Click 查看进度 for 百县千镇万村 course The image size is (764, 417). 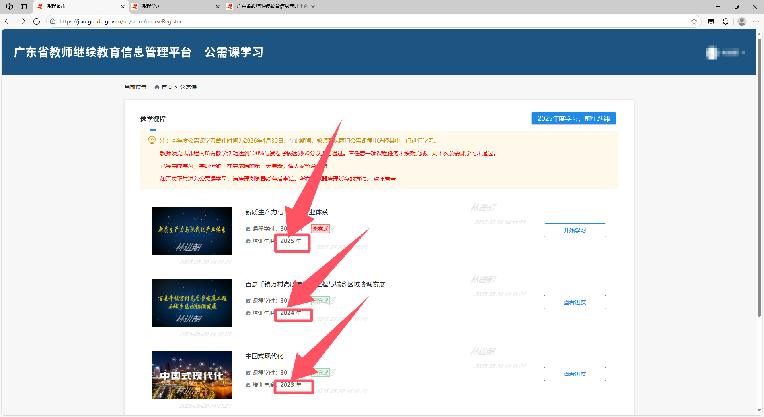(x=575, y=302)
